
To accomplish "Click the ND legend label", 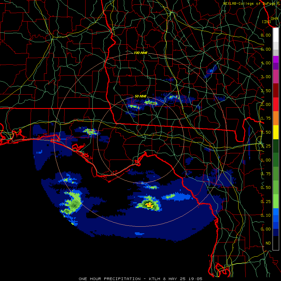I will coord(268,243).
